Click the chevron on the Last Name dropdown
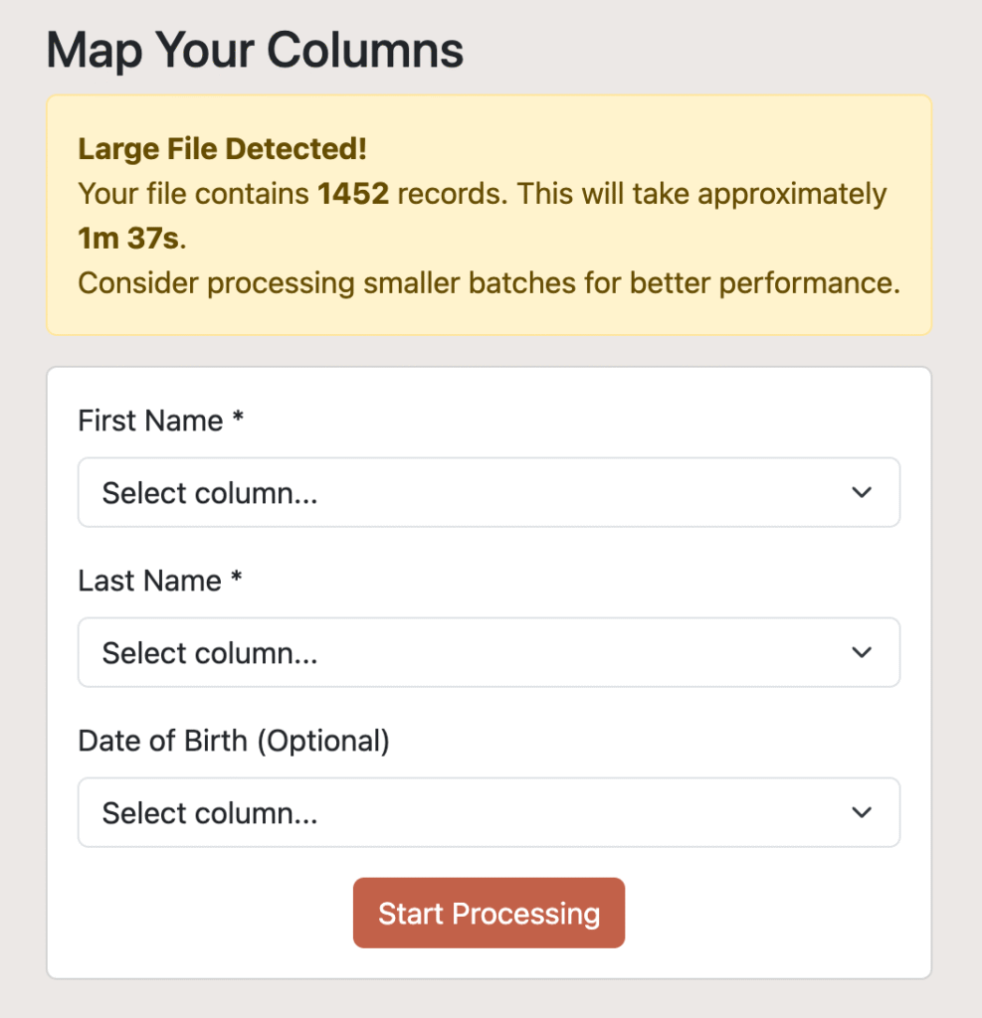 [862, 652]
